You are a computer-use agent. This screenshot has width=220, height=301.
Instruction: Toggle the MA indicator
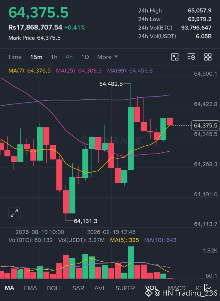coord(9,288)
